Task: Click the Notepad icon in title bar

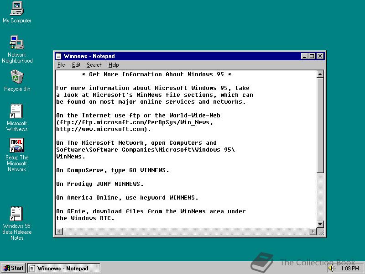Action: [59, 56]
